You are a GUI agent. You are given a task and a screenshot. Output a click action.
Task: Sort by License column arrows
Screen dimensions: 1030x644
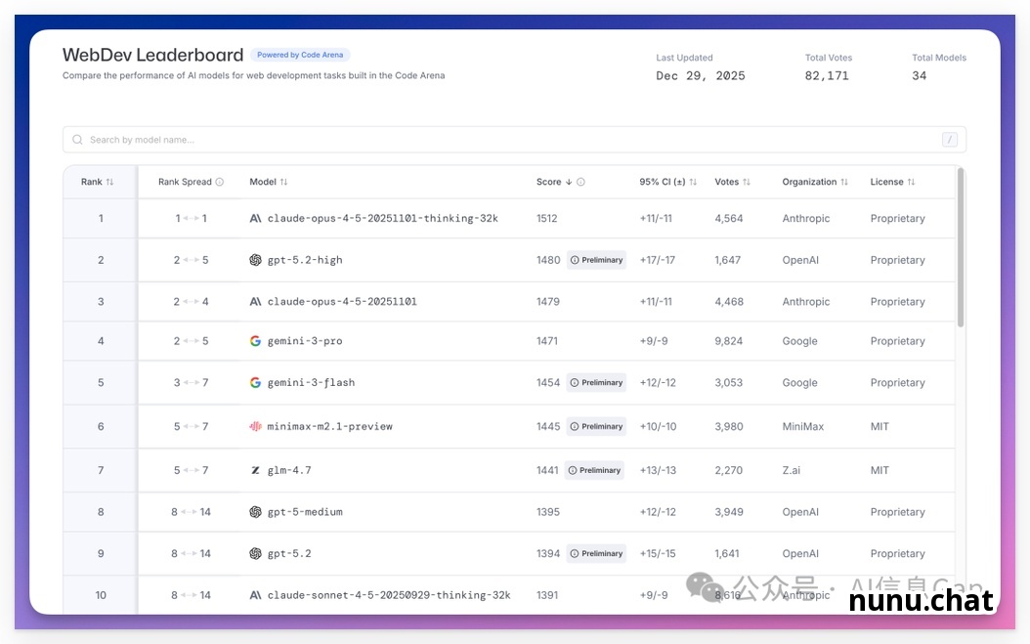(x=911, y=182)
